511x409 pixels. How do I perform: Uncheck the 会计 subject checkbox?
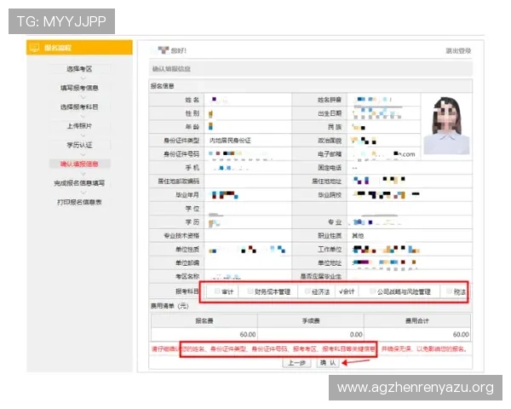tap(341, 291)
